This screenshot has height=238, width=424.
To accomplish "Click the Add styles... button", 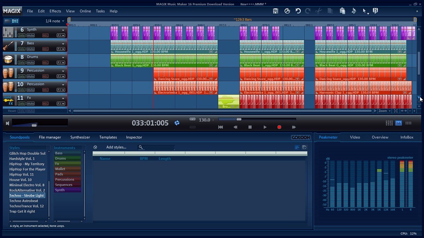I will point(116,147).
